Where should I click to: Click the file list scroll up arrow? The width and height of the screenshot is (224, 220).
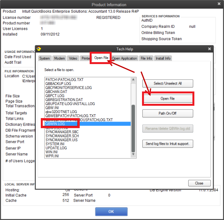pyautogui.click(x=133, y=80)
